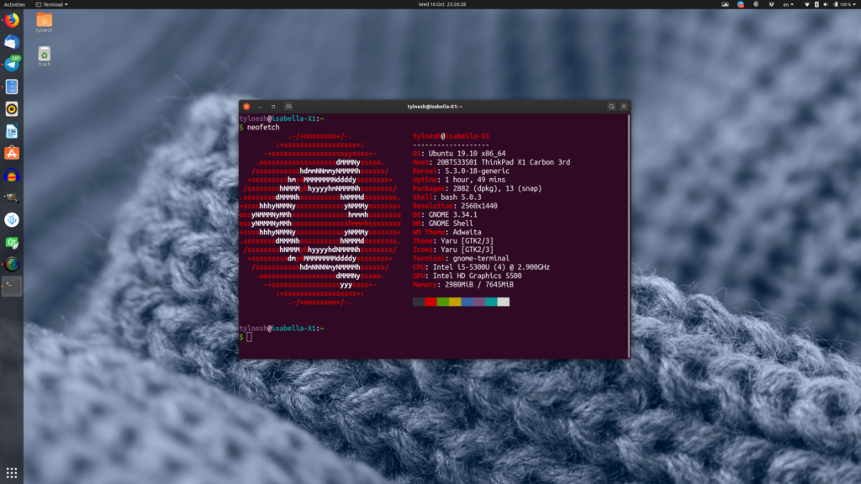Minimize the terminal window
This screenshot has width=861, height=484.
click(x=260, y=107)
